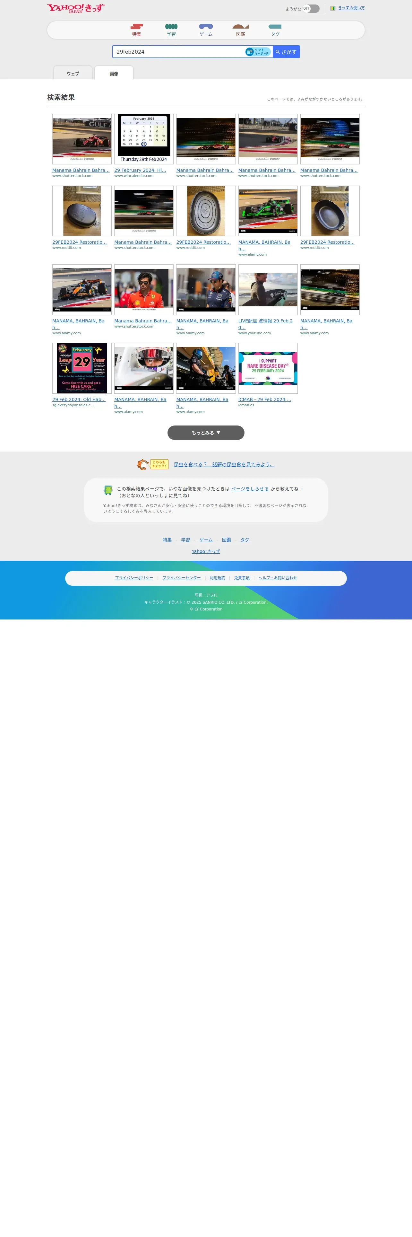412x1237 pixels.
Task: Open the ゲーム navigation item
Action: [206, 30]
